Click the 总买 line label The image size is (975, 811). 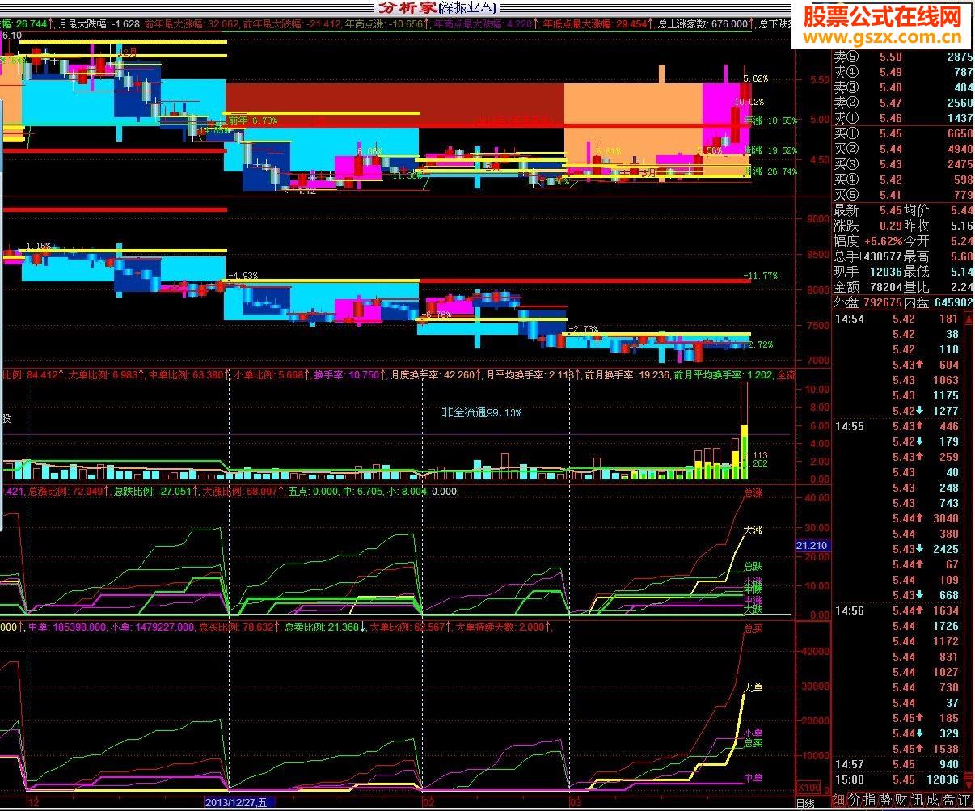[753, 627]
